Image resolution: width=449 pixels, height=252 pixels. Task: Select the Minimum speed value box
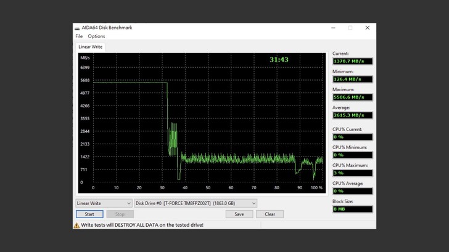[352, 79]
